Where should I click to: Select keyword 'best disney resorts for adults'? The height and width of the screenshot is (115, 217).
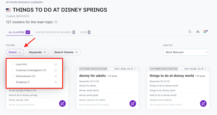coord(94,105)
